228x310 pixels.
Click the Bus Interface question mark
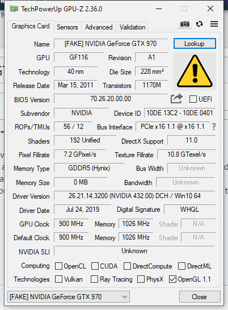[214, 127]
